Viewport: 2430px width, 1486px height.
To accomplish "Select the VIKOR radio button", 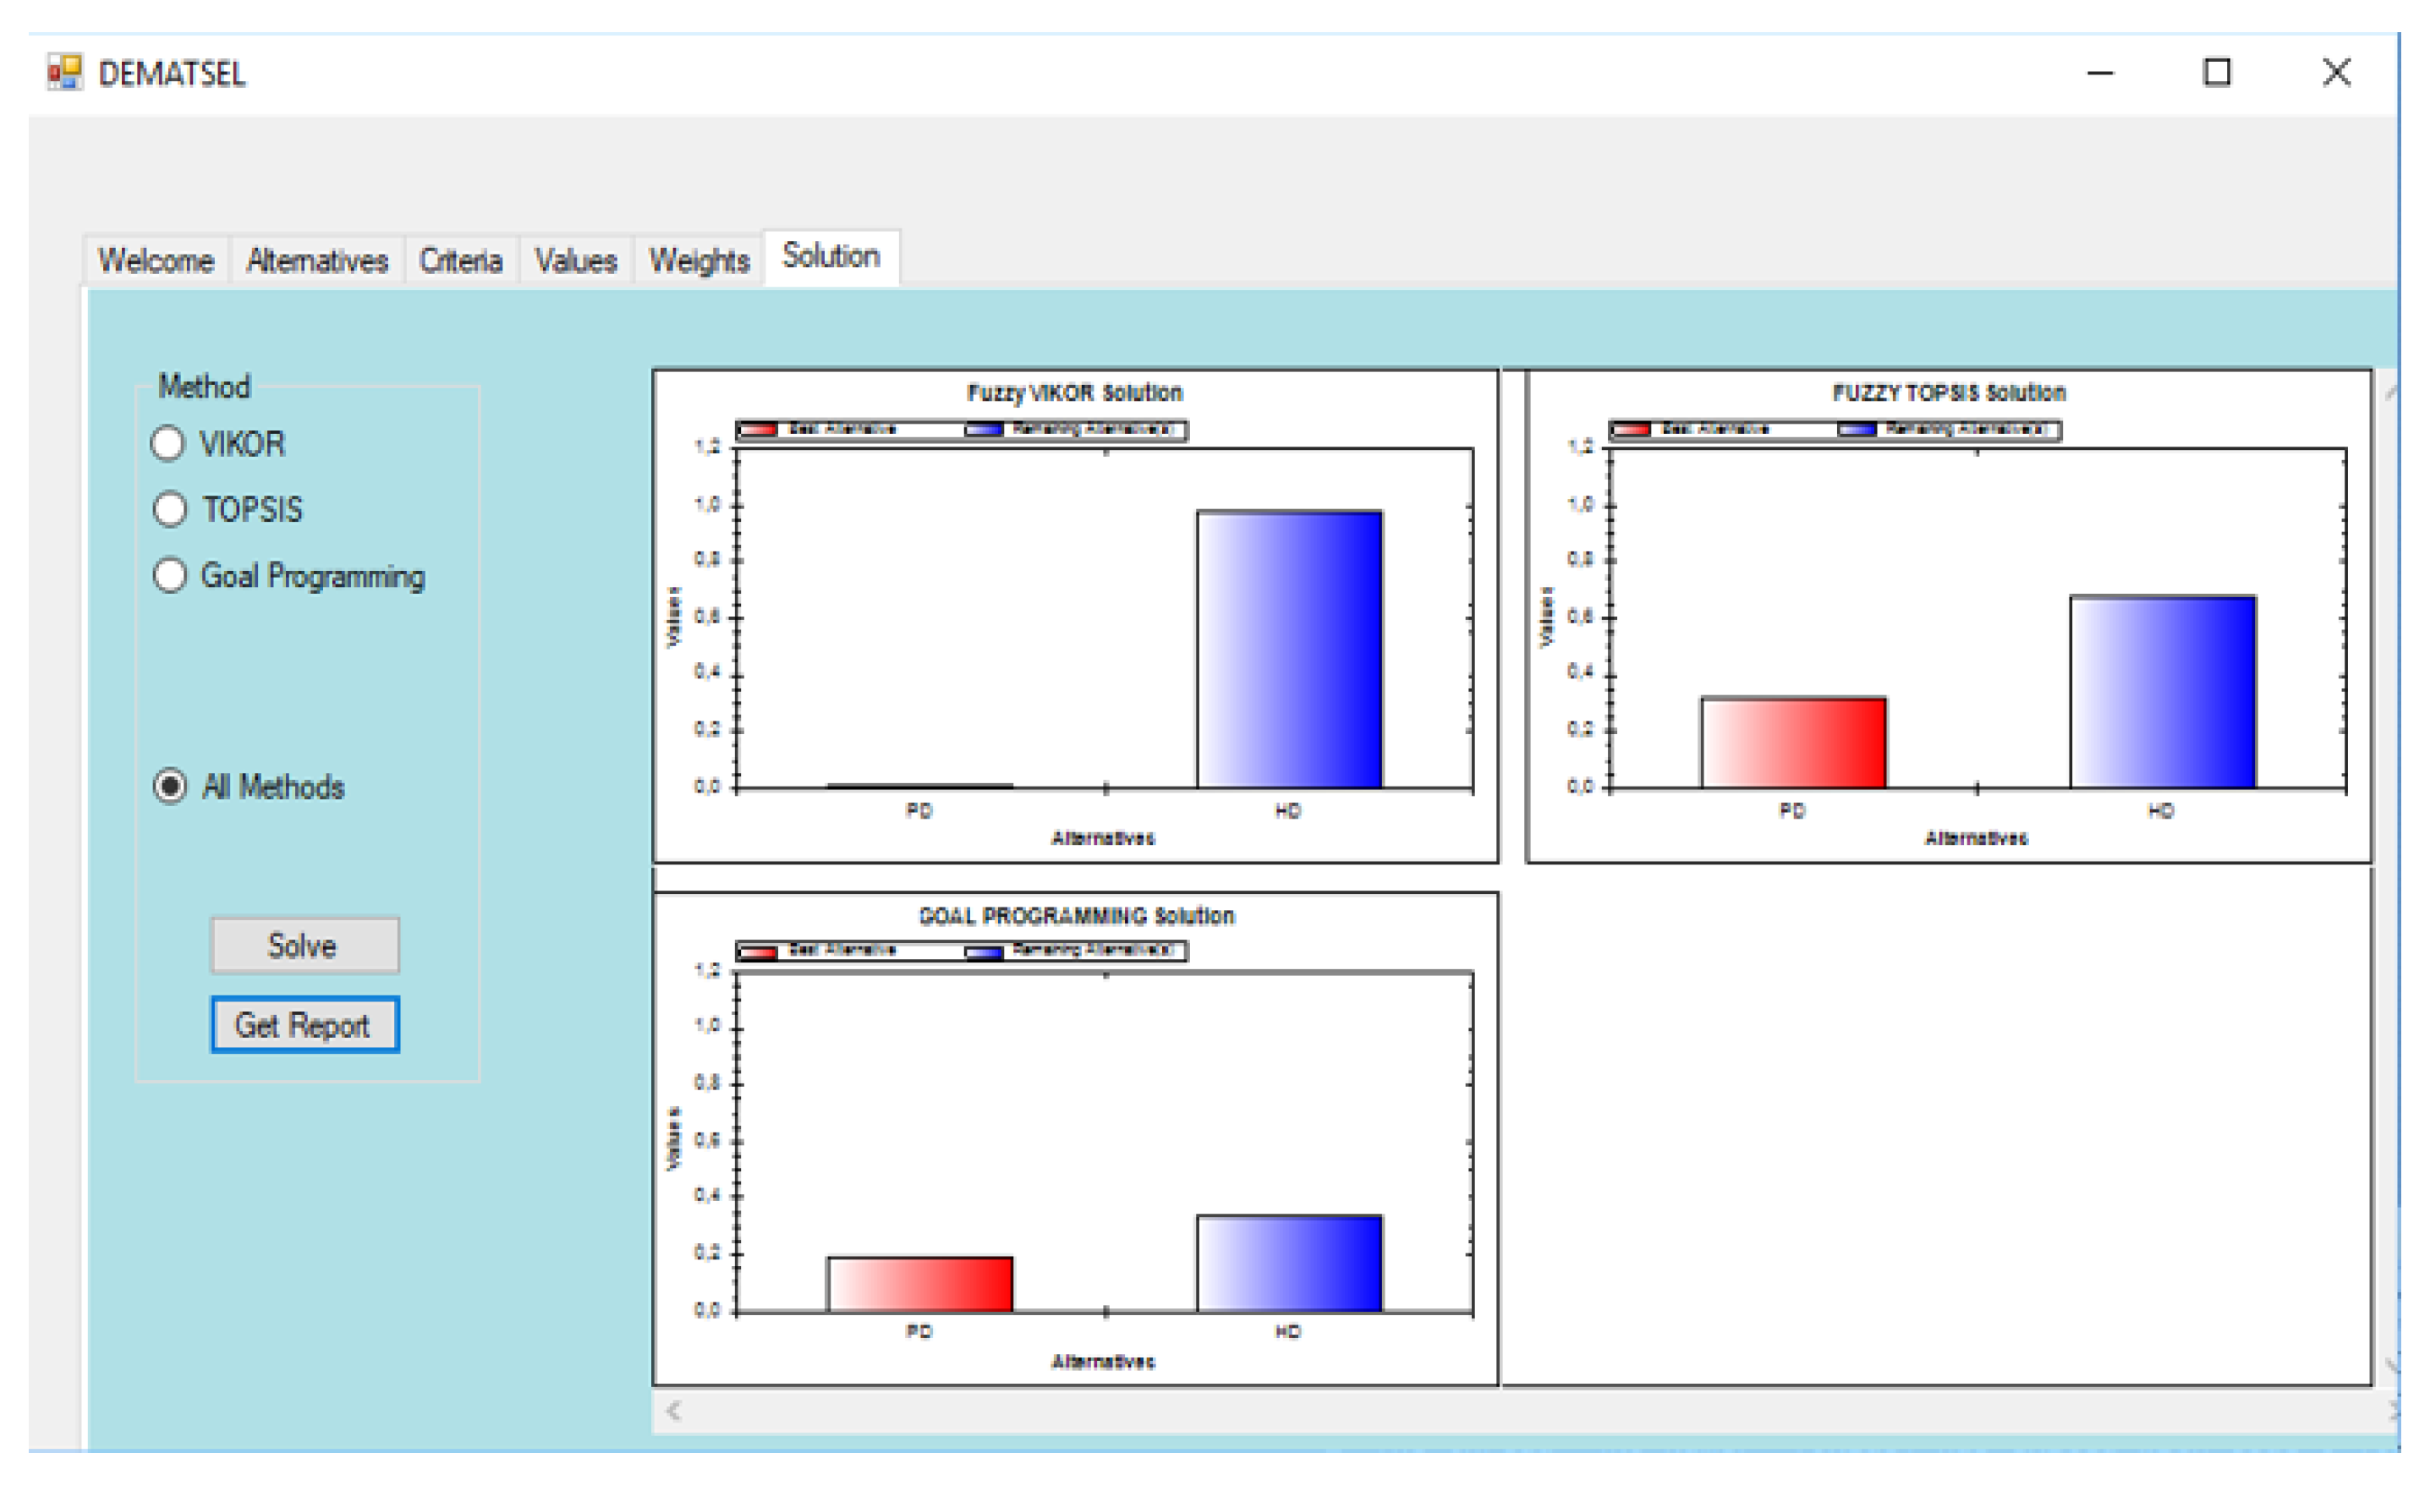I will pos(168,444).
